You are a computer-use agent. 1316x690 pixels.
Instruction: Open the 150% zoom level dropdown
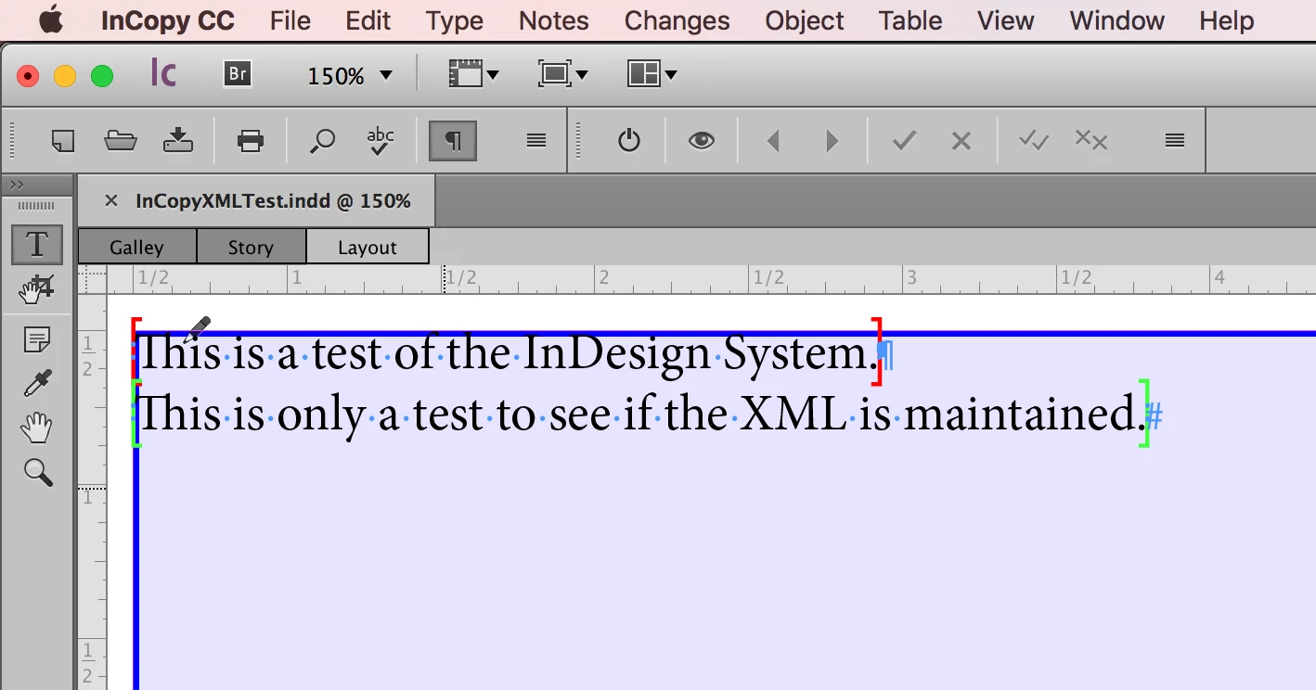pyautogui.click(x=350, y=75)
